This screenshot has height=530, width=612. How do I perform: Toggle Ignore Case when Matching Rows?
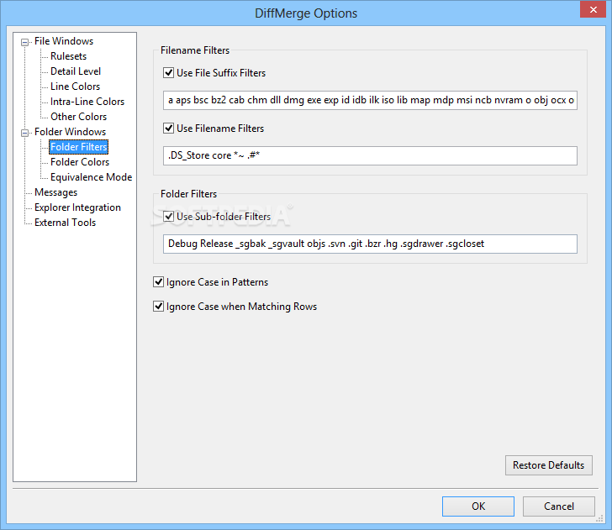click(x=158, y=307)
